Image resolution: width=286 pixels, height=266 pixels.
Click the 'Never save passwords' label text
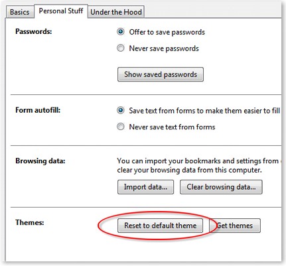(164, 48)
